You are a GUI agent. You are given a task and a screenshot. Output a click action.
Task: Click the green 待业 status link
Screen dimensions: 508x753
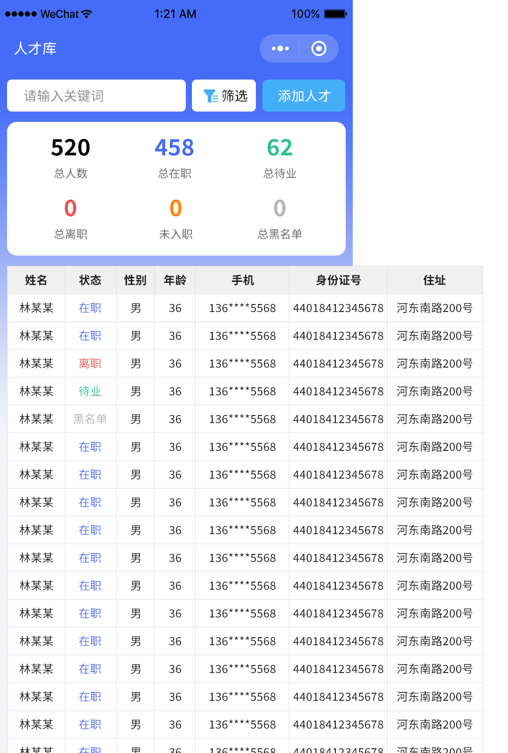click(x=90, y=392)
